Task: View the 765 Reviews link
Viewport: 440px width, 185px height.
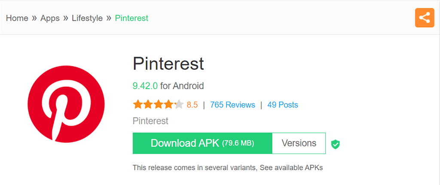Action: 232,105
